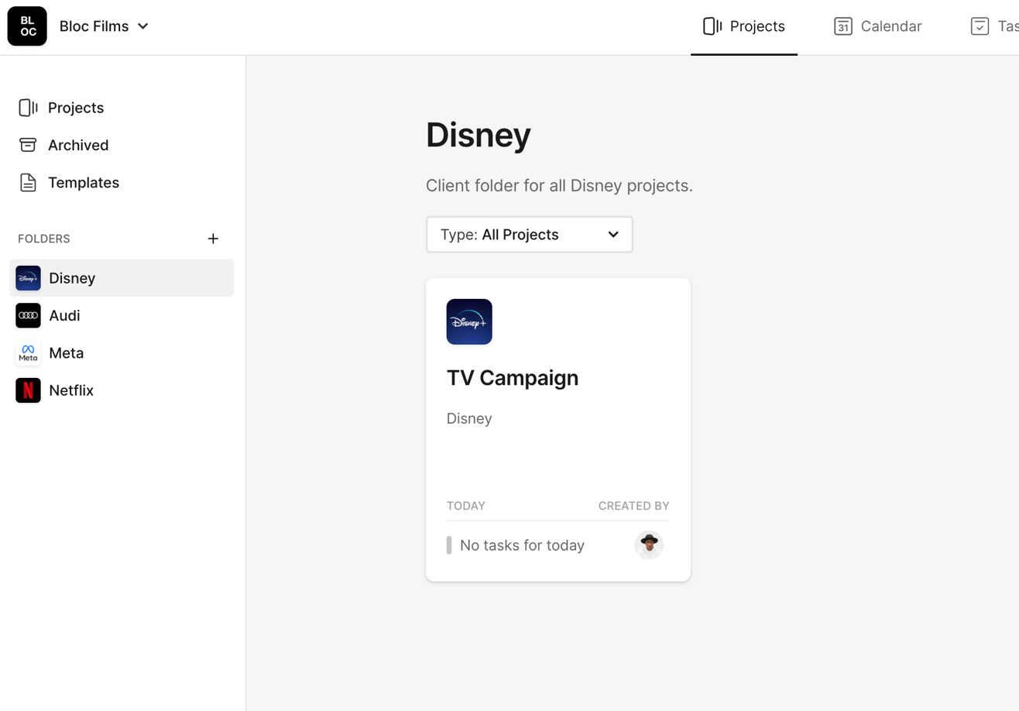The image size is (1019, 711).
Task: Click the chevron in the Type filter
Action: pos(613,235)
